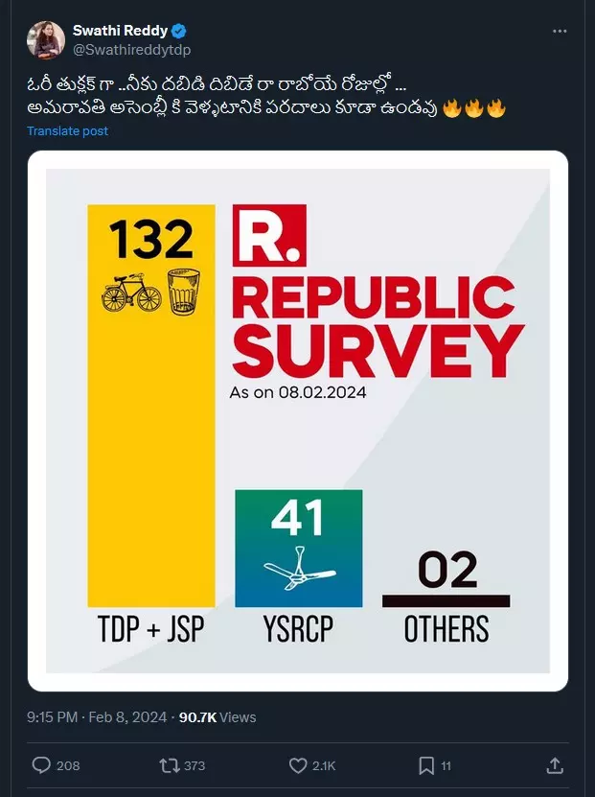Click the 373 reposts count
This screenshot has width=595, height=797.
tap(191, 764)
